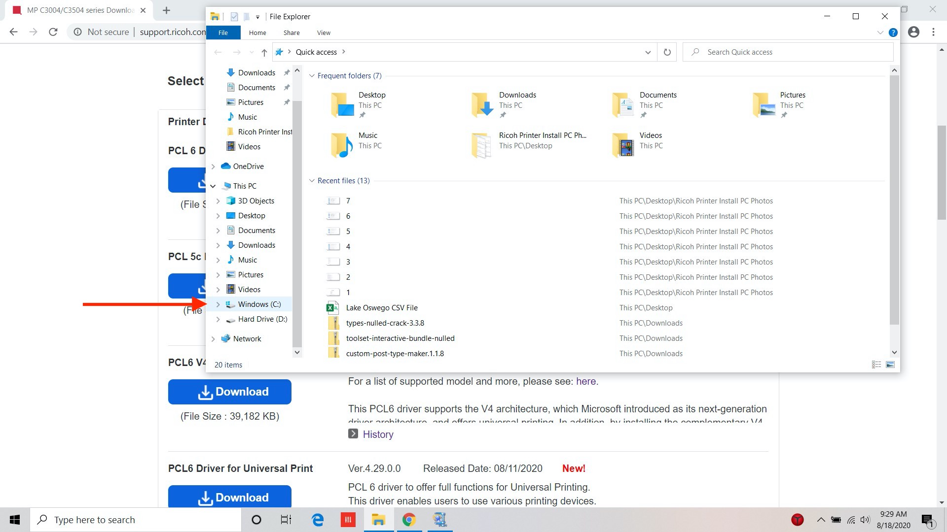Select Ricoh Printer Inst quick access item
This screenshot has height=532, width=947.
(259, 132)
